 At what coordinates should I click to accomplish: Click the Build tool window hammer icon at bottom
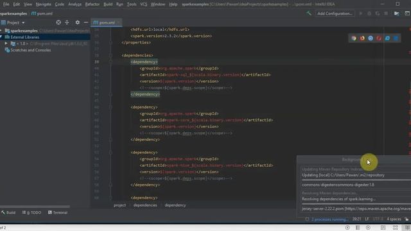pyautogui.click(x=3, y=212)
